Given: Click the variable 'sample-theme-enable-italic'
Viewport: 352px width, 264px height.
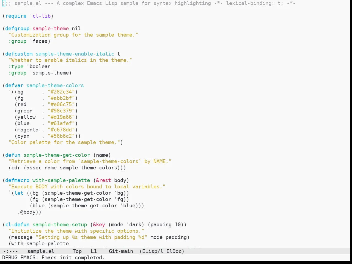Looking at the screenshot, I should click(75, 54).
